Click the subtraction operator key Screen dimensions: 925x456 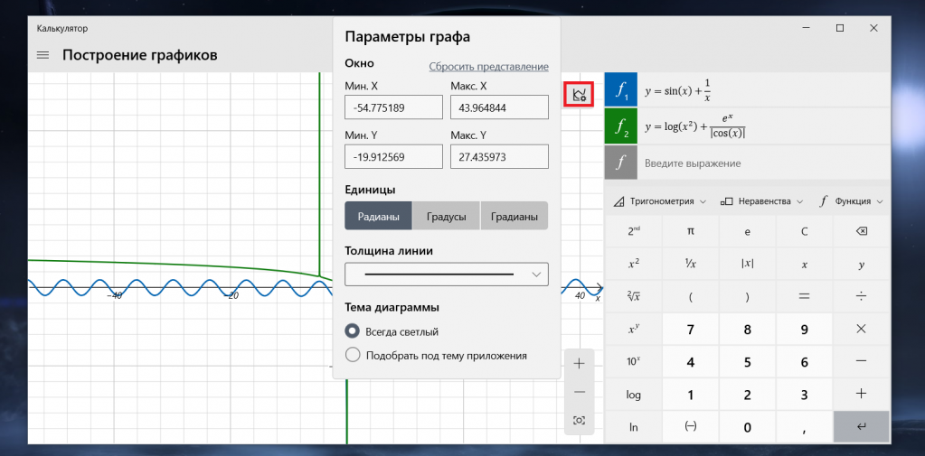(x=861, y=362)
